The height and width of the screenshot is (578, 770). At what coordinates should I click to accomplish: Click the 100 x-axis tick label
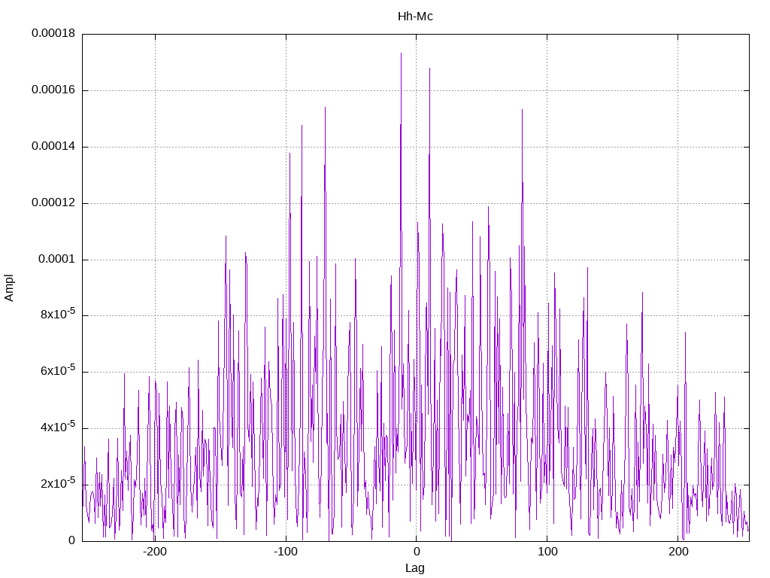pyautogui.click(x=547, y=552)
